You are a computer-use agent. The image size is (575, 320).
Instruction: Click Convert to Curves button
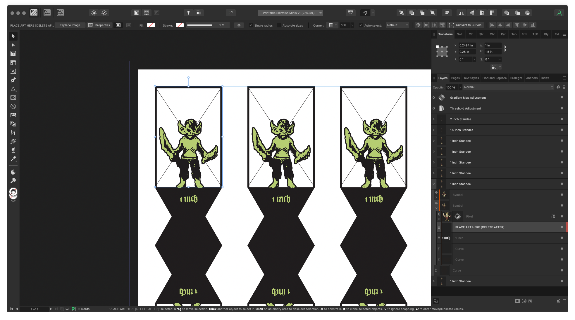(x=466, y=25)
